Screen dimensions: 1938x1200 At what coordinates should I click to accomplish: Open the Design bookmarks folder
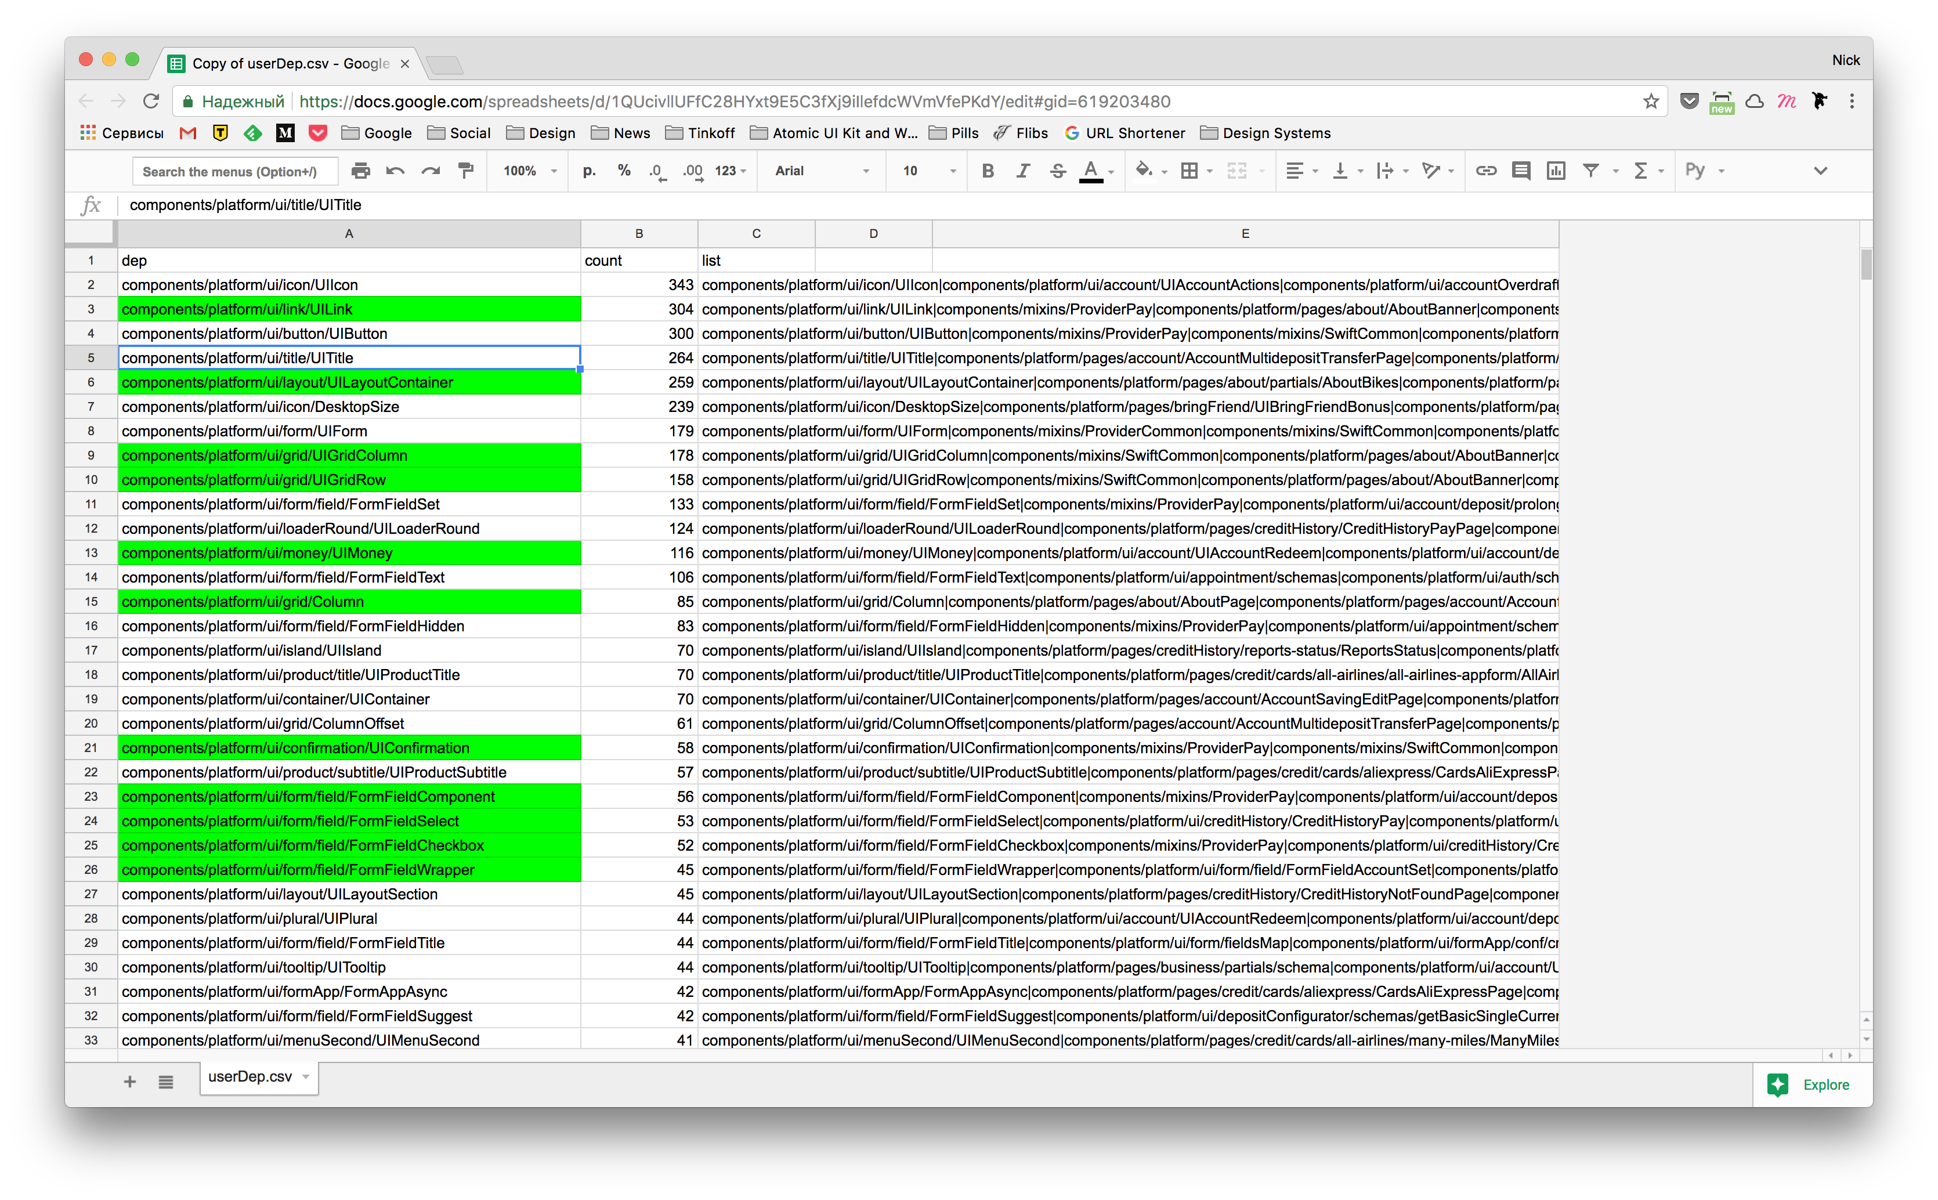pos(540,132)
